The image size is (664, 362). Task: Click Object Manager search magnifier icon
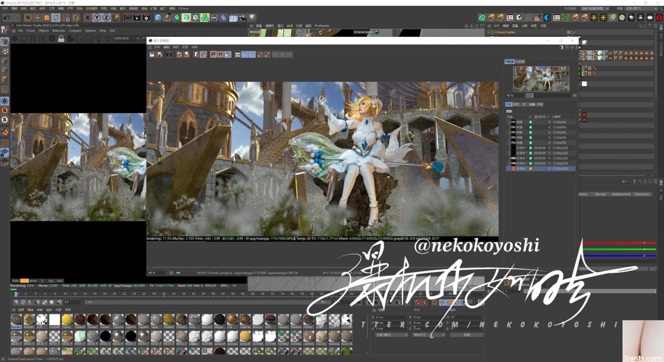coord(639,26)
